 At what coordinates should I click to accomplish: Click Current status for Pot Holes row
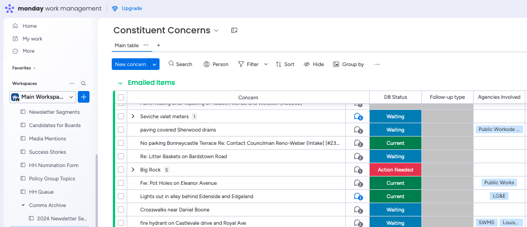(x=395, y=183)
